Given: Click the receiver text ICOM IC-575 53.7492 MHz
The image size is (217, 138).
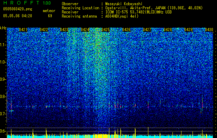Looking at the screenshot, I should [138, 12].
